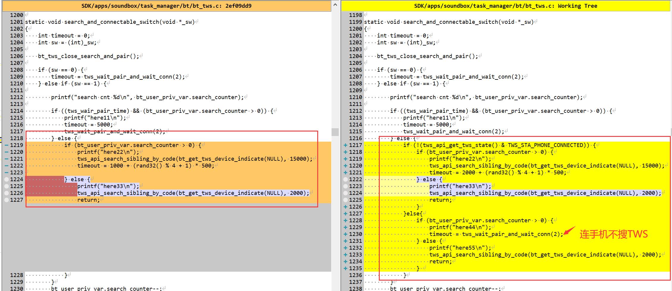Screen dimensions: 672x291
Task: Click the 'here33' printf line in the left pane
Action: (x=108, y=186)
